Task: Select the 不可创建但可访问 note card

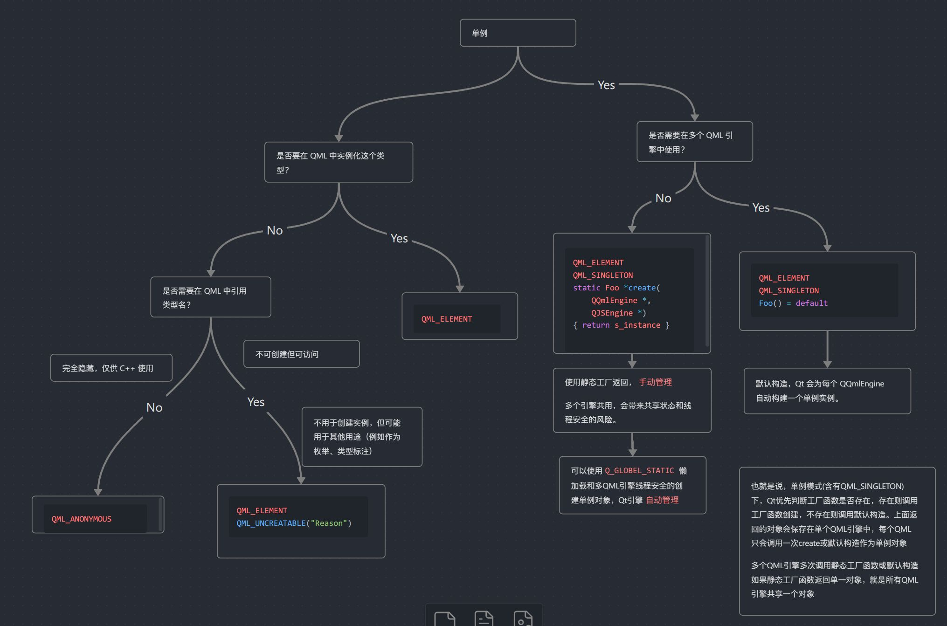Action: tap(301, 354)
